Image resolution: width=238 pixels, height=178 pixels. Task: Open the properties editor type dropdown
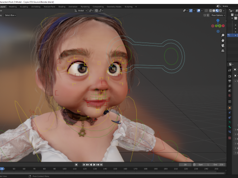point(231,64)
